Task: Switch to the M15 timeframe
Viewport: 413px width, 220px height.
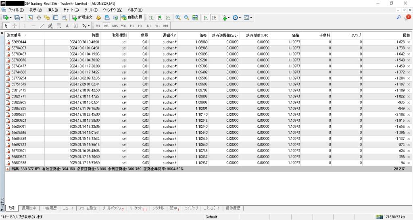Action: tap(115, 26)
